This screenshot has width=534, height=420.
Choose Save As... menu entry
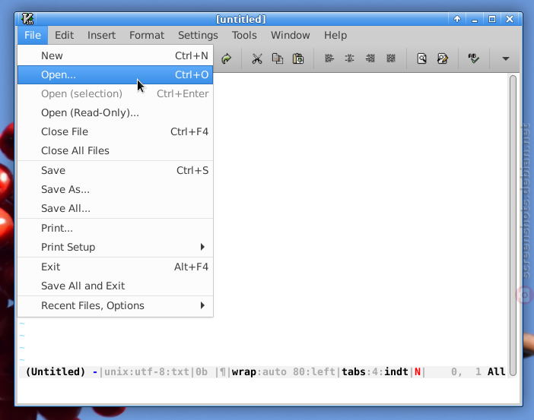click(x=116, y=189)
